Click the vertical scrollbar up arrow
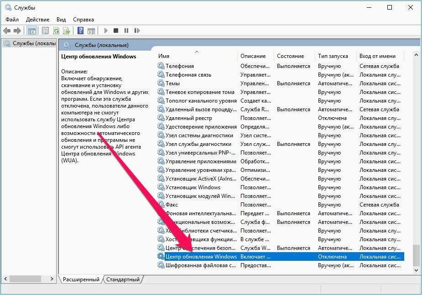This screenshot has height=295, width=422. [417, 55]
